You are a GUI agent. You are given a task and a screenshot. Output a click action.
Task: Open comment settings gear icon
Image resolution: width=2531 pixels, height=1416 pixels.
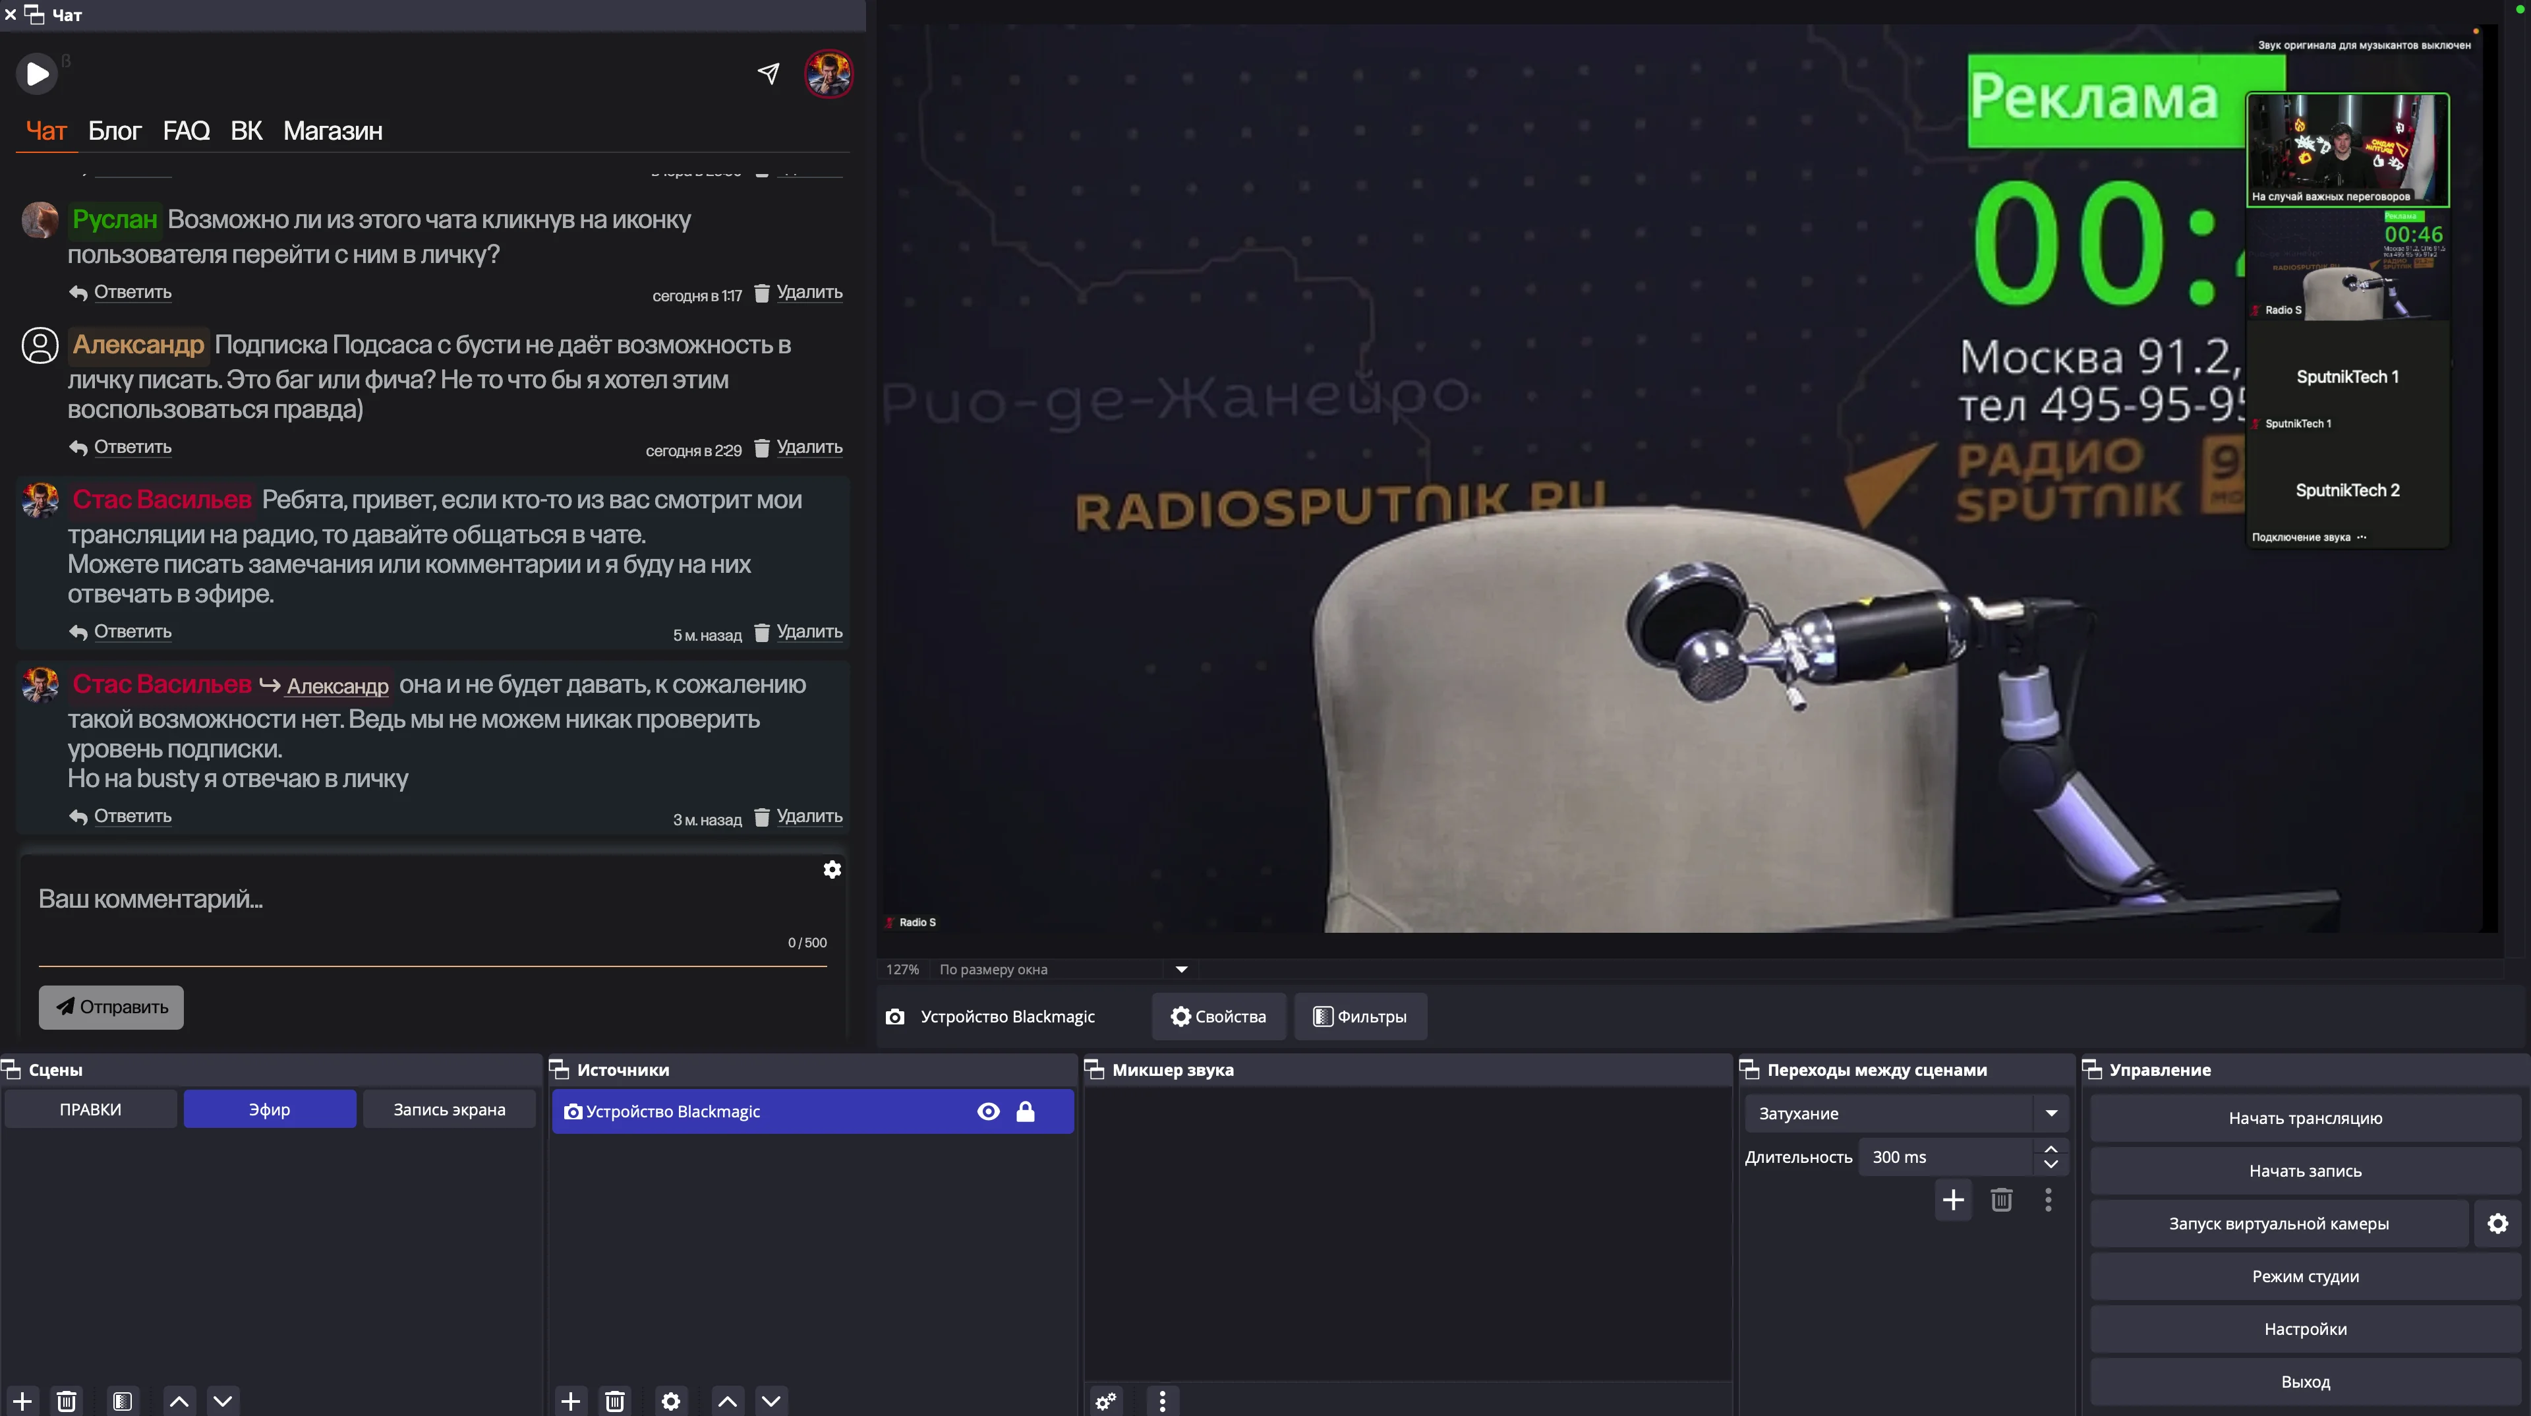pyautogui.click(x=832, y=870)
